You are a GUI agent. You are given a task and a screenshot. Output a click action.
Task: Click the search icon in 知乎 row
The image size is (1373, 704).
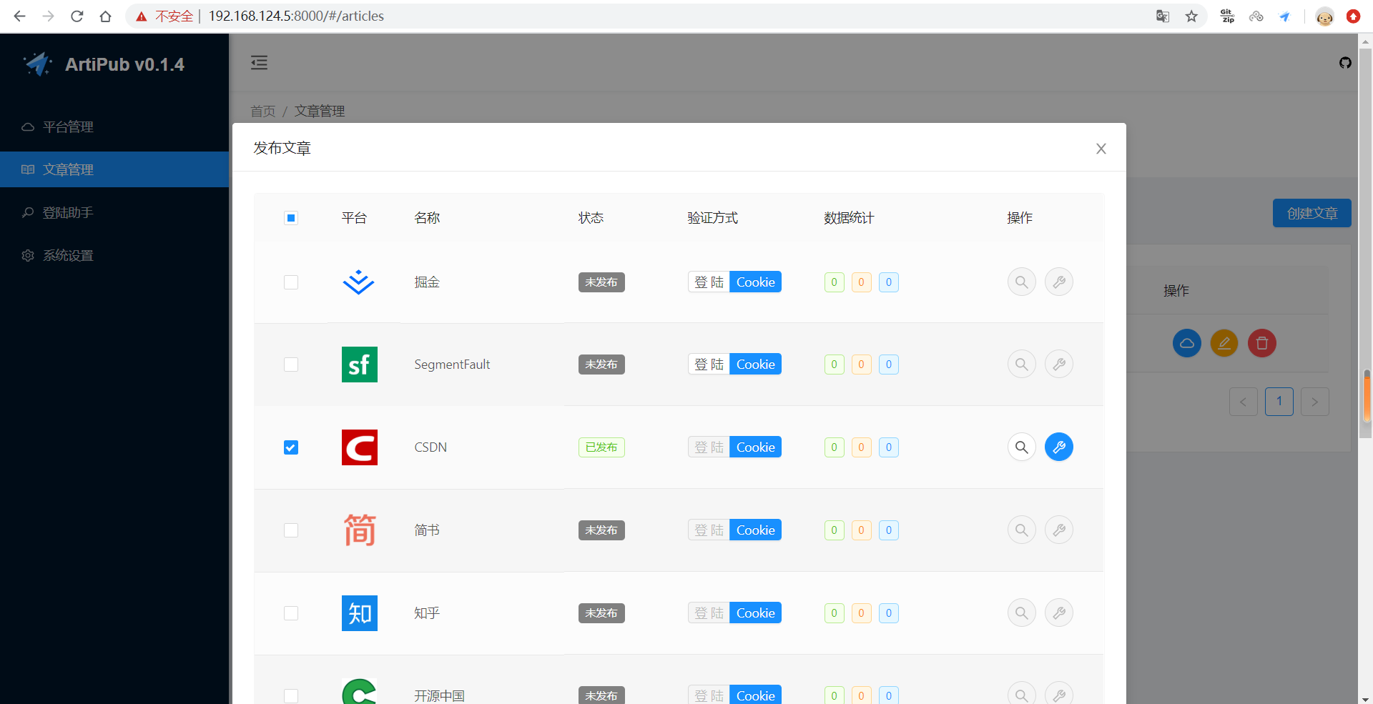click(1022, 613)
